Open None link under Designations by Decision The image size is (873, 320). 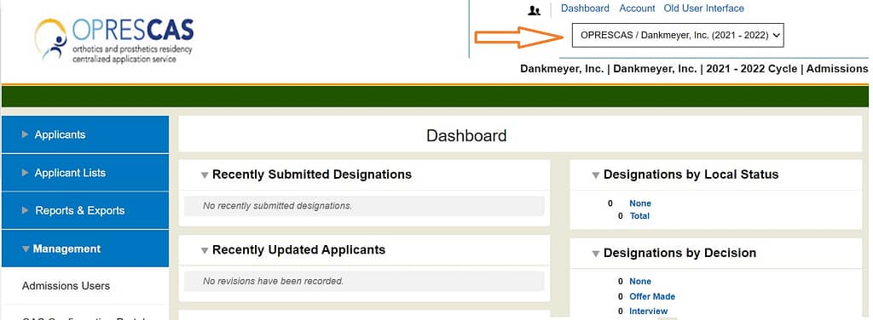[x=639, y=281]
